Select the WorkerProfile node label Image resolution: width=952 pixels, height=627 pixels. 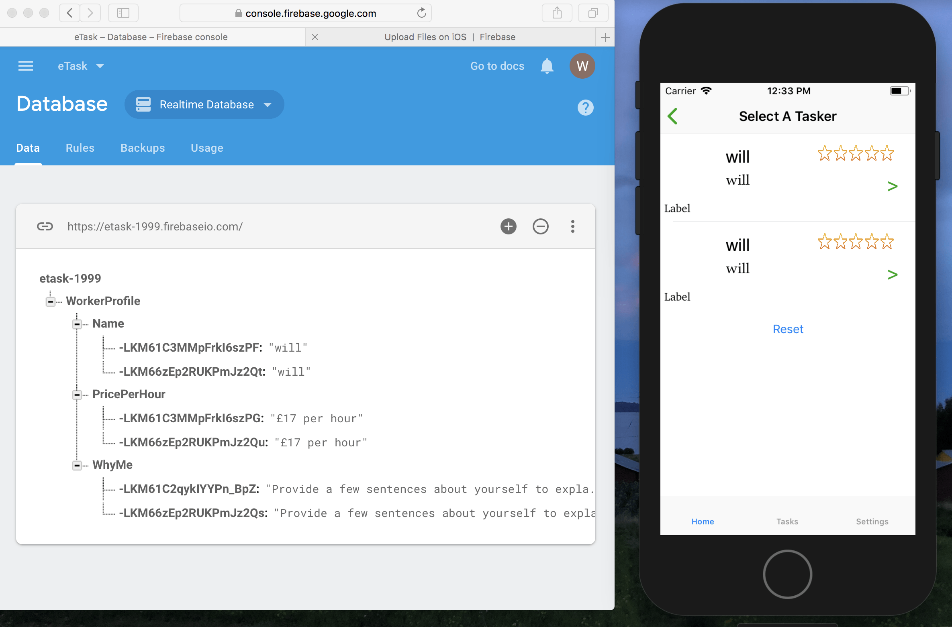point(103,301)
